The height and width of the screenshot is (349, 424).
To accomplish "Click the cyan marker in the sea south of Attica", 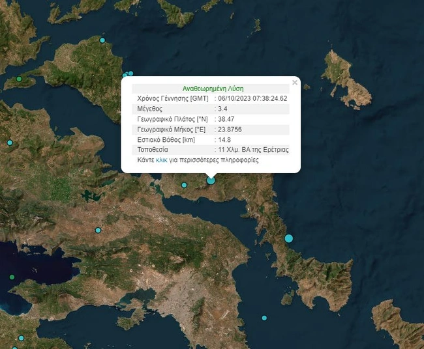I will [264, 318].
